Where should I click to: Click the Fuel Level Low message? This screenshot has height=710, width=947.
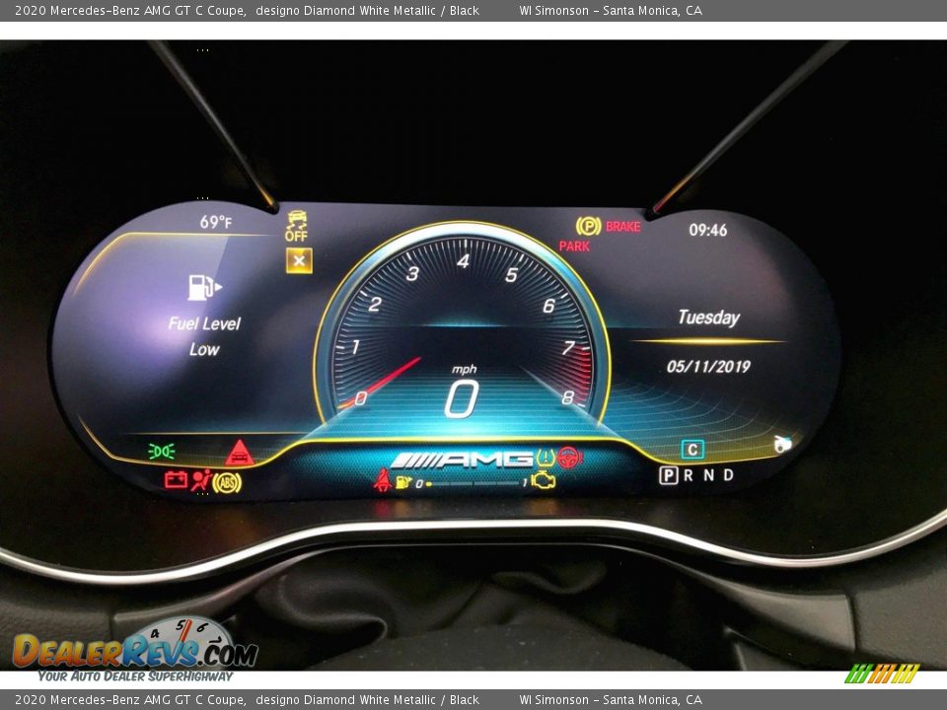(x=204, y=336)
